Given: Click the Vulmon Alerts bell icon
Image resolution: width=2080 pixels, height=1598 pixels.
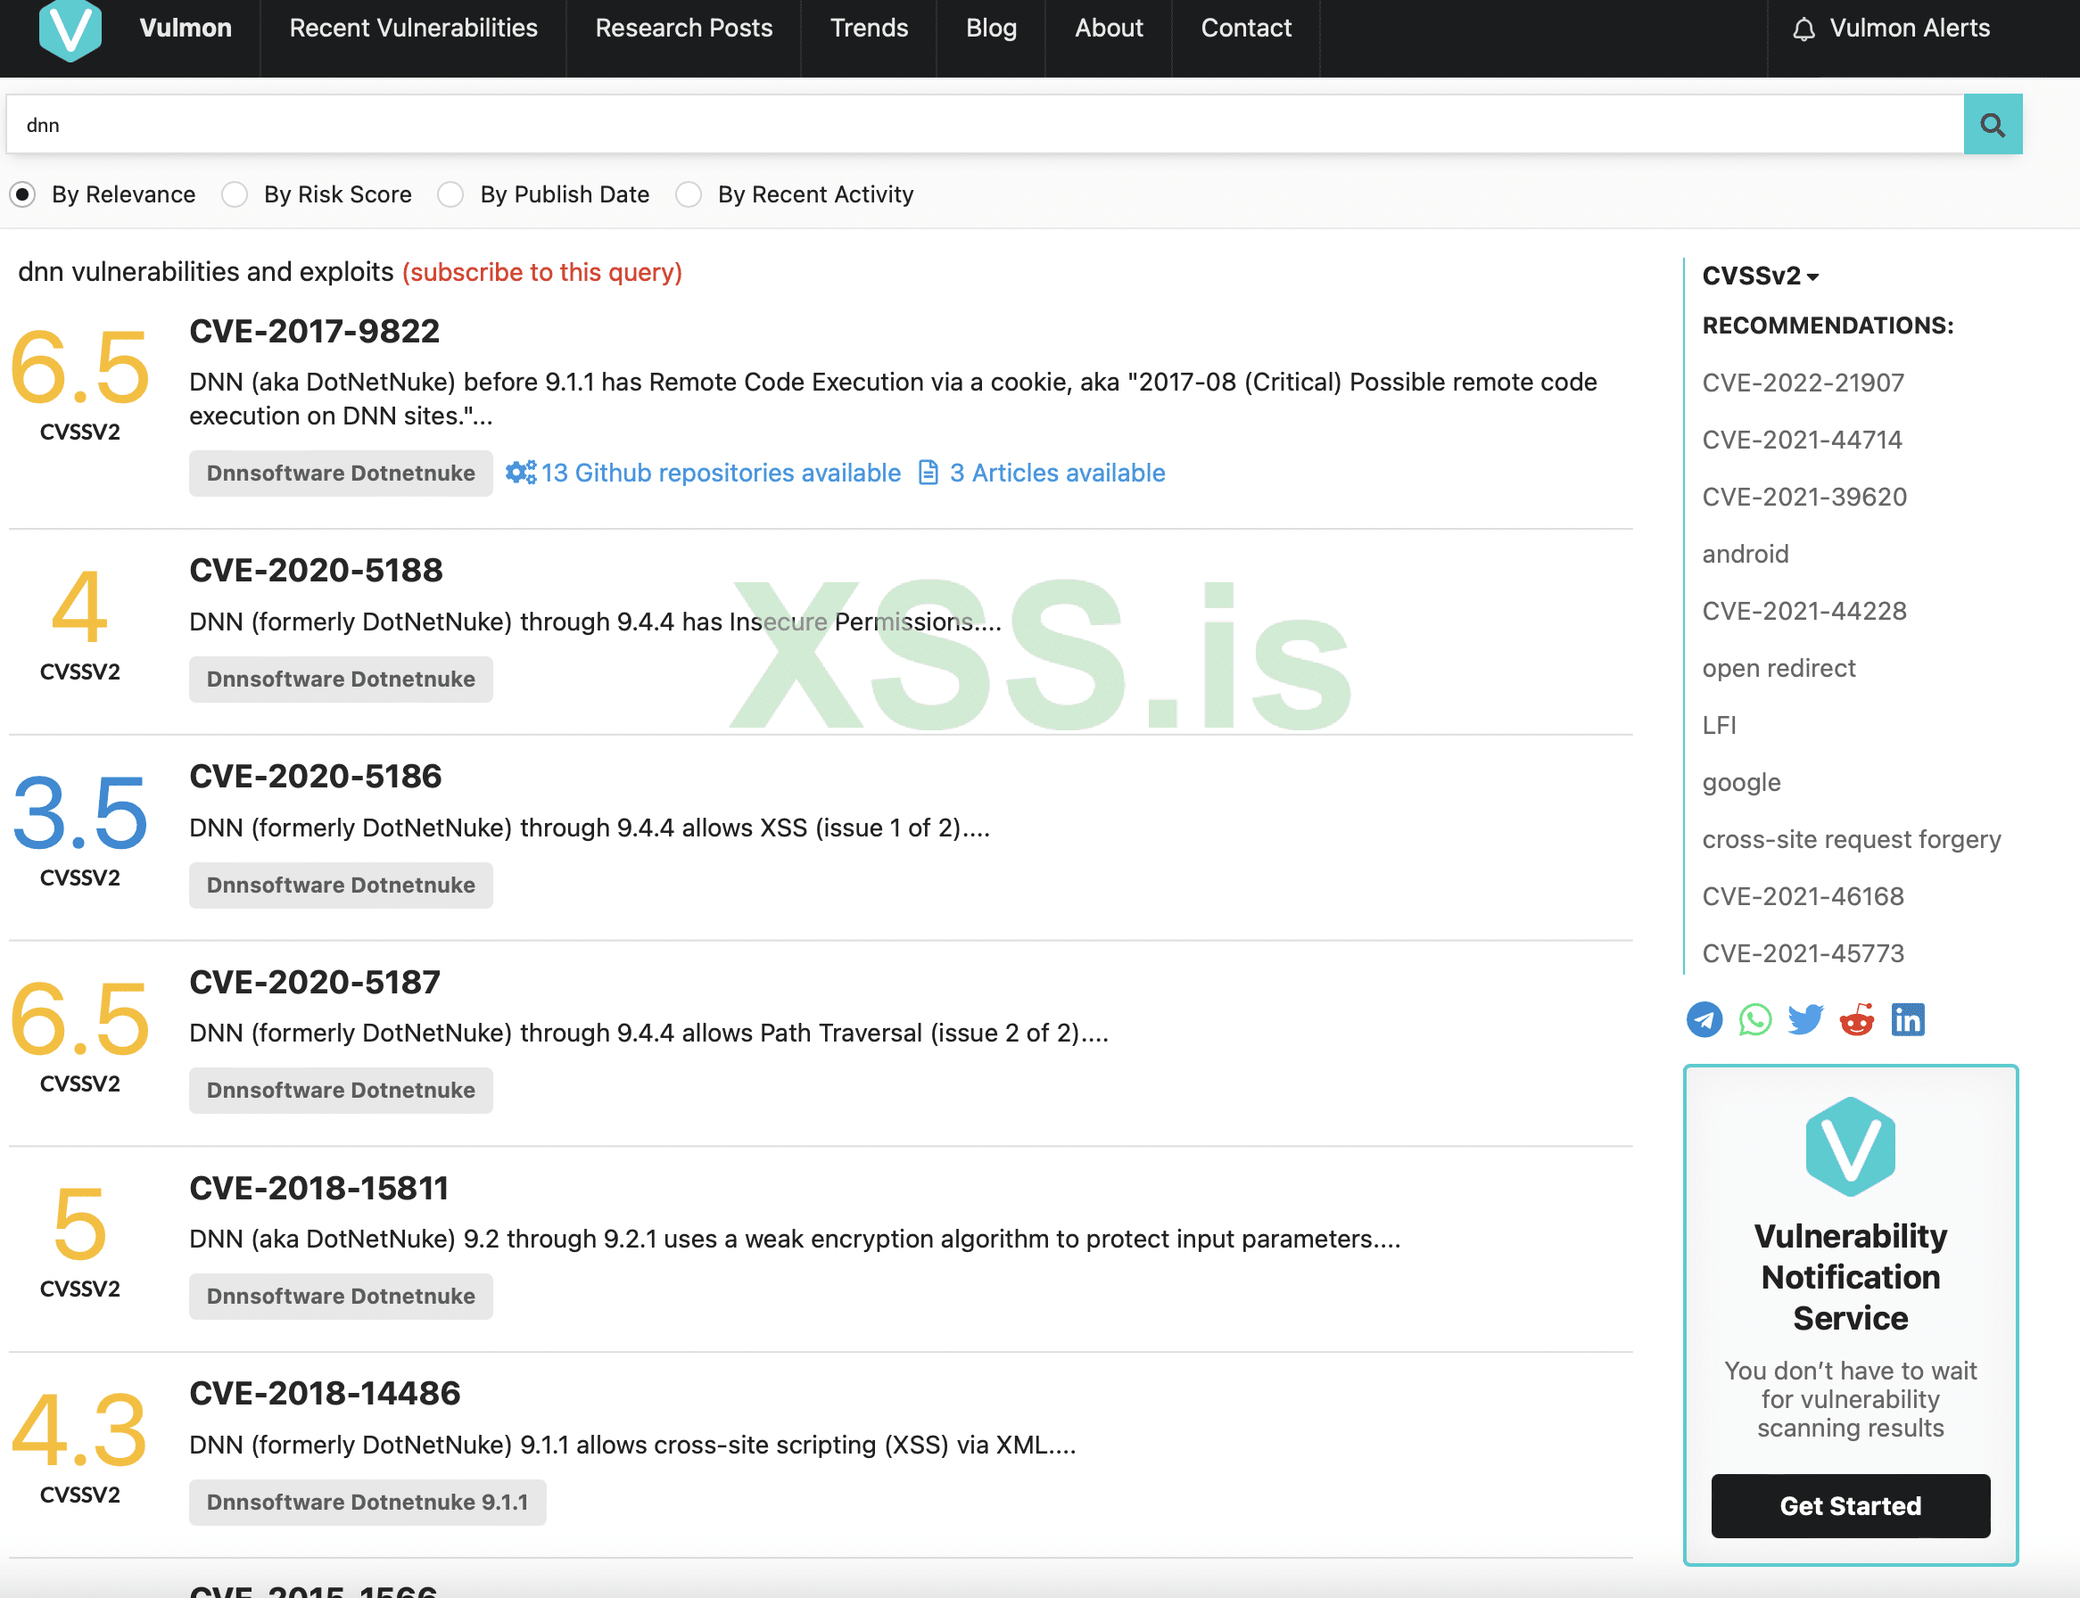Looking at the screenshot, I should pos(1803,29).
